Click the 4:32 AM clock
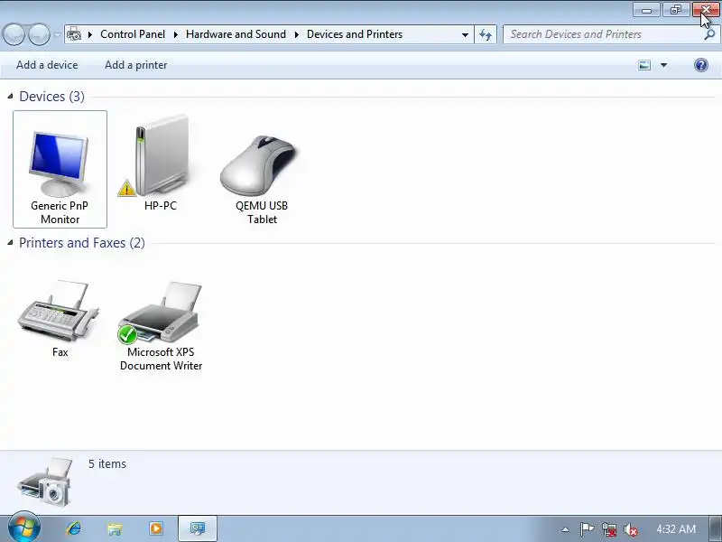The image size is (722, 542). coord(676,528)
